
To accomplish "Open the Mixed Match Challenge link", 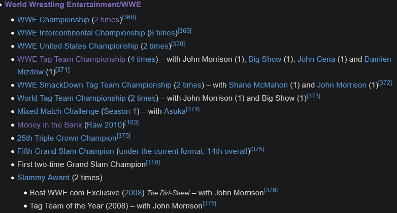I will tap(58, 111).
